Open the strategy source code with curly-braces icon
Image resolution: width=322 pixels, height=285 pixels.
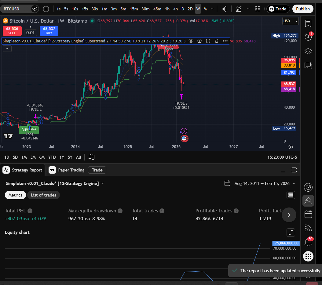(207, 41)
